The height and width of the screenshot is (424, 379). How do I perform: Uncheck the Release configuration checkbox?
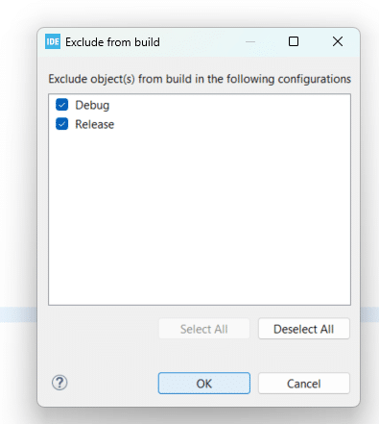tap(61, 124)
